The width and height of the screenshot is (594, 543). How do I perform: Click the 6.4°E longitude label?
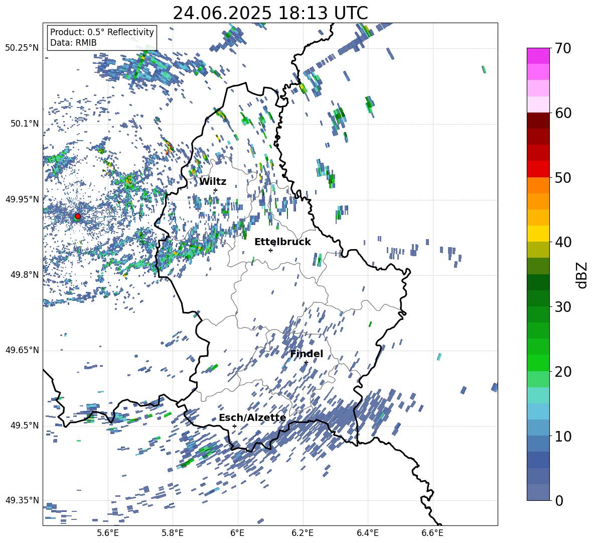tap(368, 533)
